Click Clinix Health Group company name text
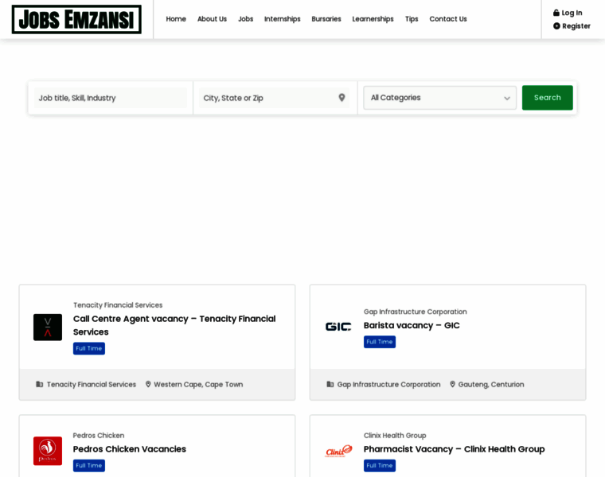The width and height of the screenshot is (605, 477). pos(395,436)
